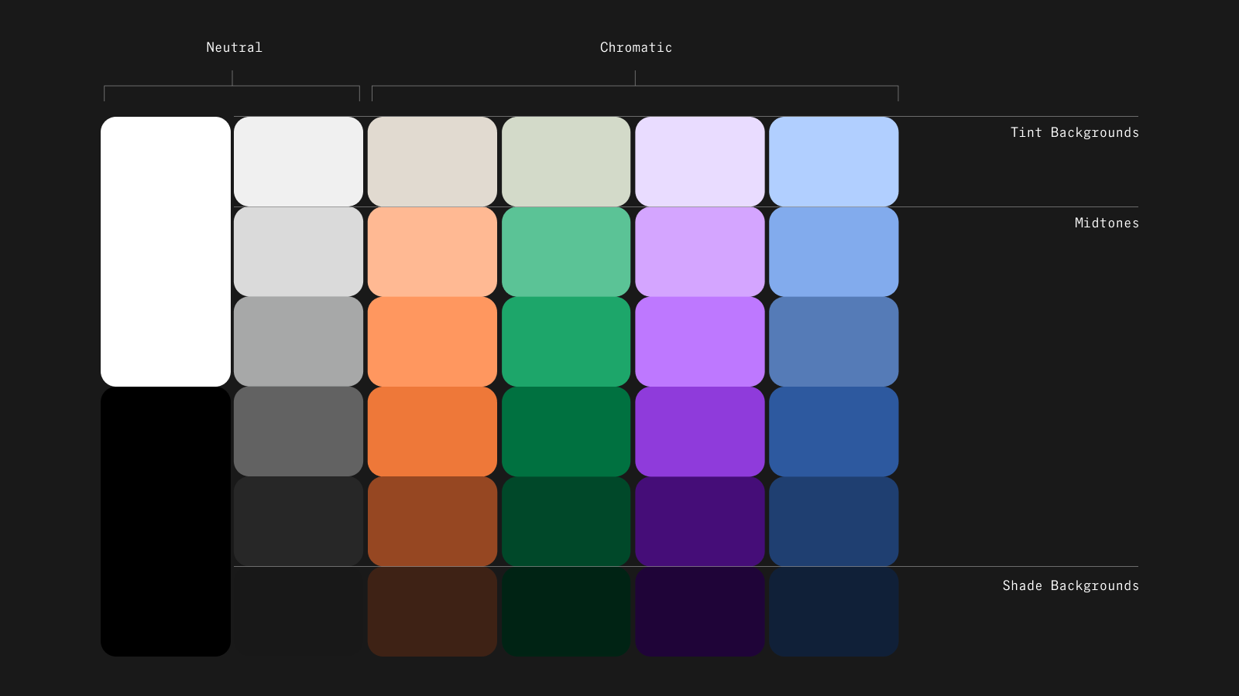This screenshot has height=696, width=1239.
Task: Select the beige tint background swatch
Action: pos(432,162)
